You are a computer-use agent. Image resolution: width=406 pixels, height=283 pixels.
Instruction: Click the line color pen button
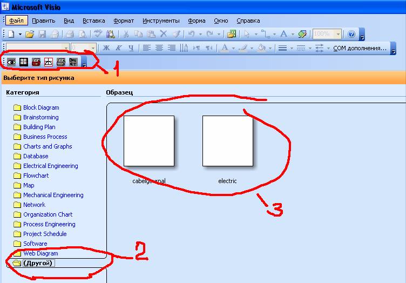243,48
